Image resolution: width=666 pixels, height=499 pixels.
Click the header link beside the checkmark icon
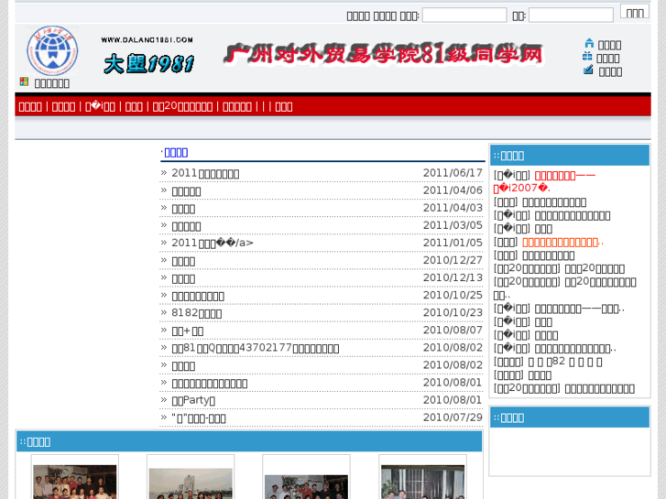coord(610,71)
